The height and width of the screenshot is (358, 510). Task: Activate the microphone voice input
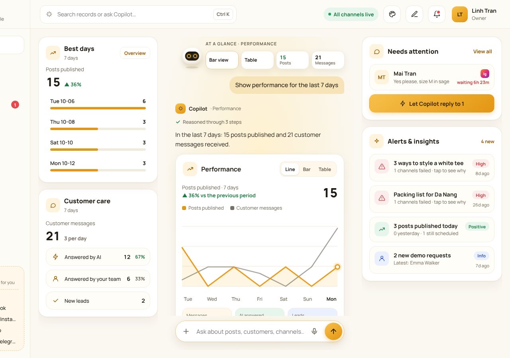point(314,331)
